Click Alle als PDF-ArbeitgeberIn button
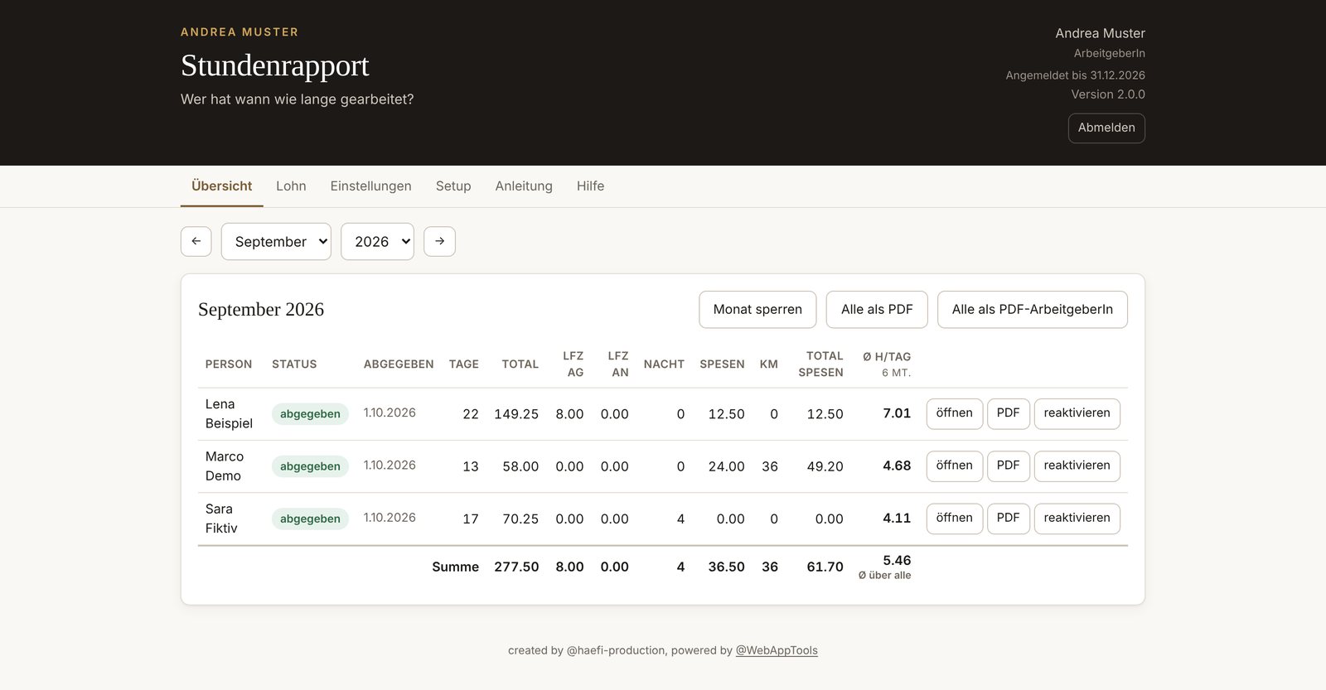 pyautogui.click(x=1032, y=309)
